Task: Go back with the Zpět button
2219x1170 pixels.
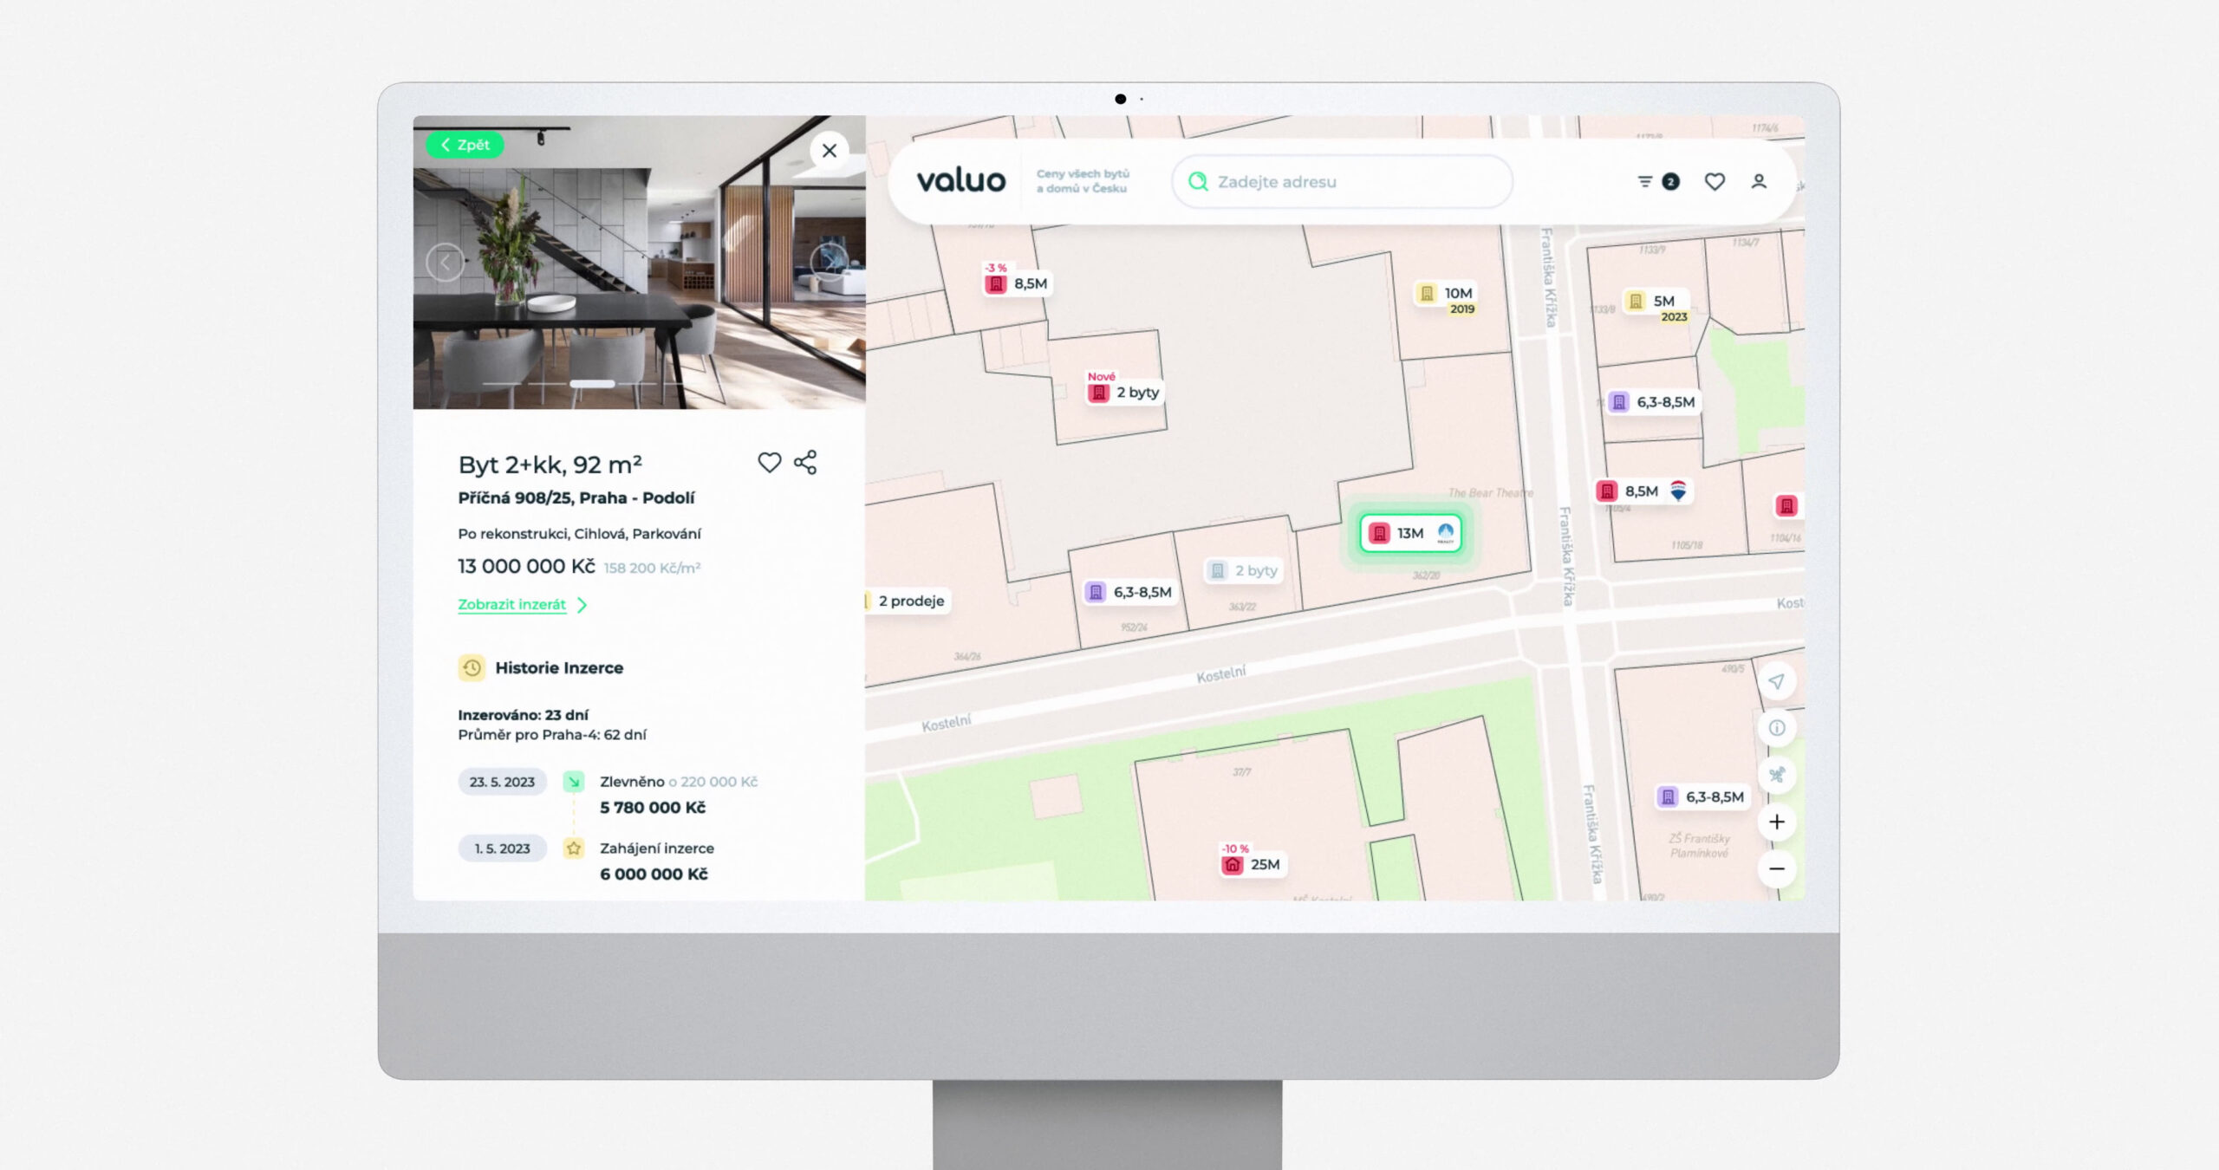Action: coord(465,145)
